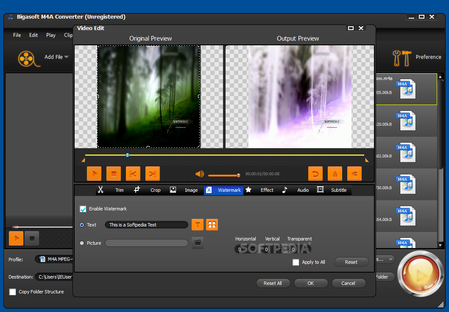Screen dimensions: 449x312
Task: Open the partially hidden settings dropdown arrow
Action: point(390,260)
